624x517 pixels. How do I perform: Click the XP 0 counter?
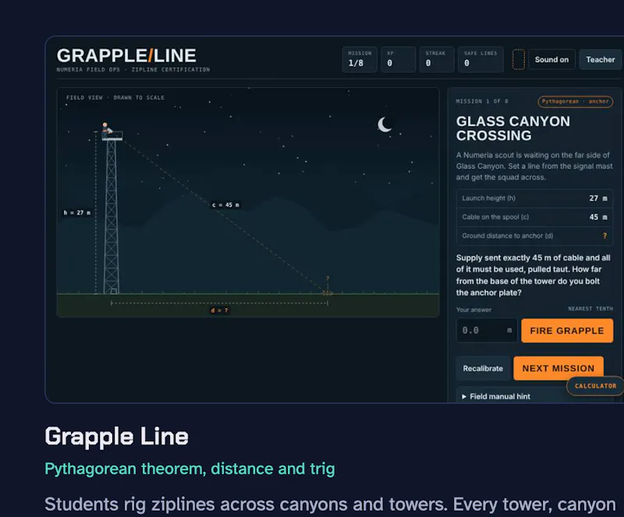[398, 59]
